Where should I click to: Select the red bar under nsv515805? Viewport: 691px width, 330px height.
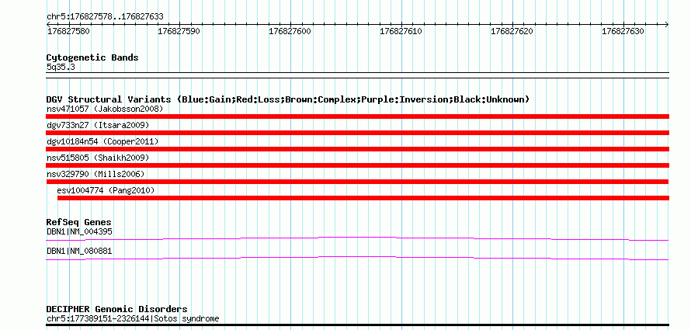[357, 165]
